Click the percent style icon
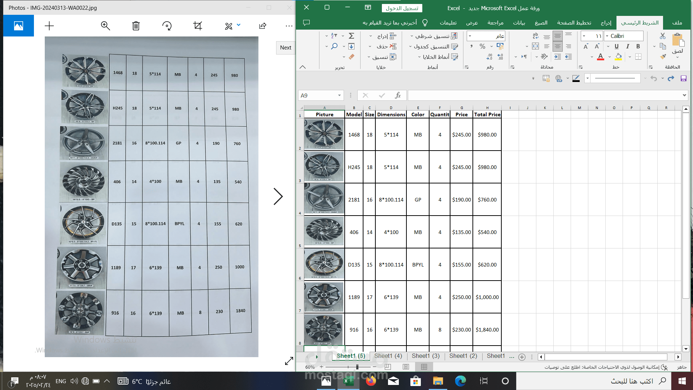 pos(483,46)
